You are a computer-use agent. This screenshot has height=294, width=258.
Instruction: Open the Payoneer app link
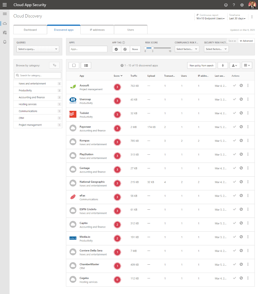click(x=85, y=127)
